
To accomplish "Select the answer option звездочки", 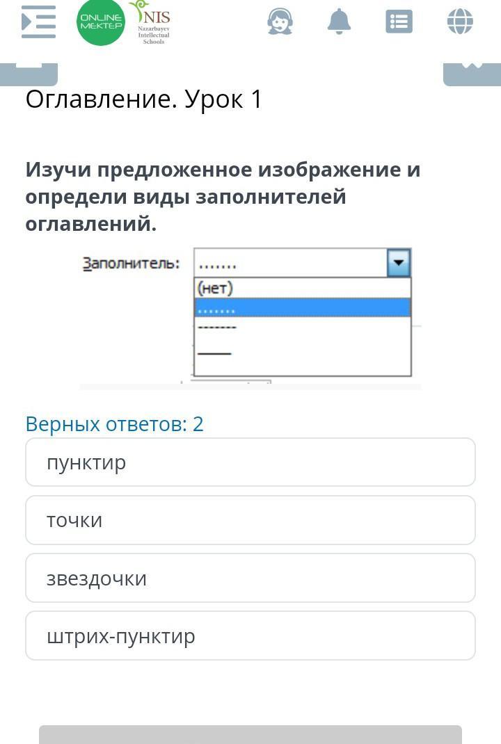I will tap(250, 578).
